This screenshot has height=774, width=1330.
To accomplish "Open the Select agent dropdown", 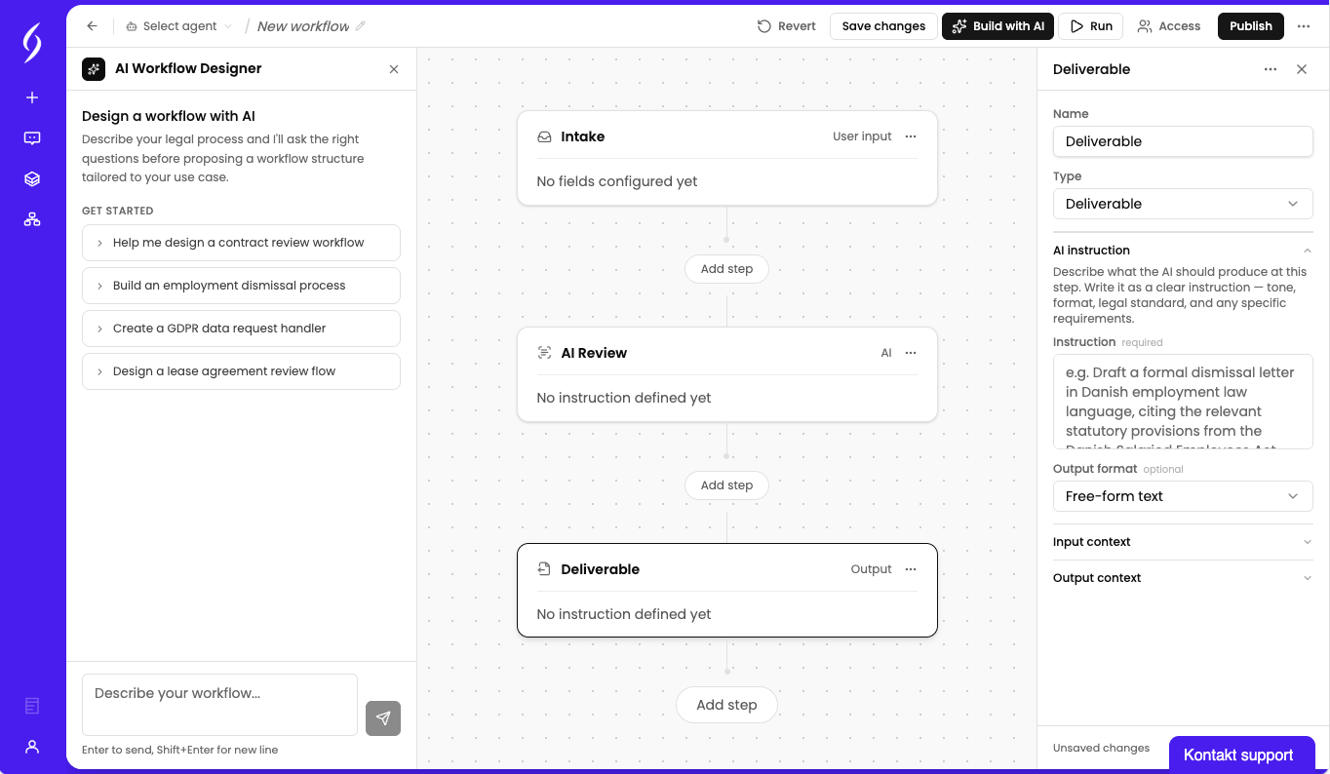I will point(179,26).
